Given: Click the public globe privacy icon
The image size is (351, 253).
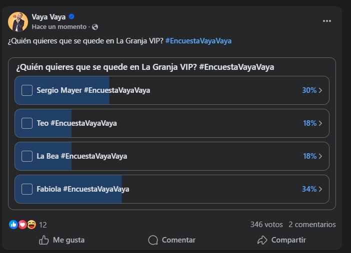Looking at the screenshot, I should tap(95, 27).
